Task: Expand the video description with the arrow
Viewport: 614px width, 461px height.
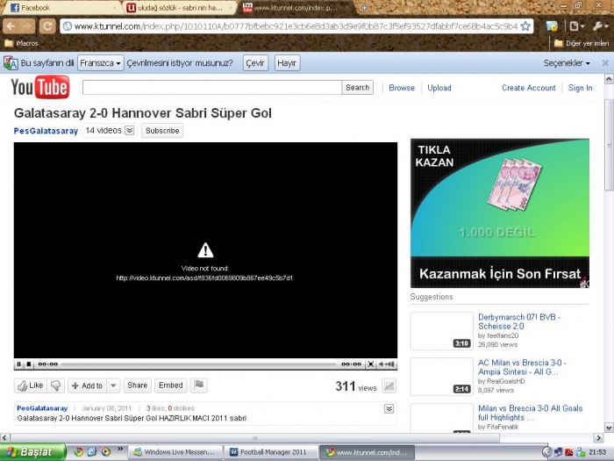Action: [389, 409]
